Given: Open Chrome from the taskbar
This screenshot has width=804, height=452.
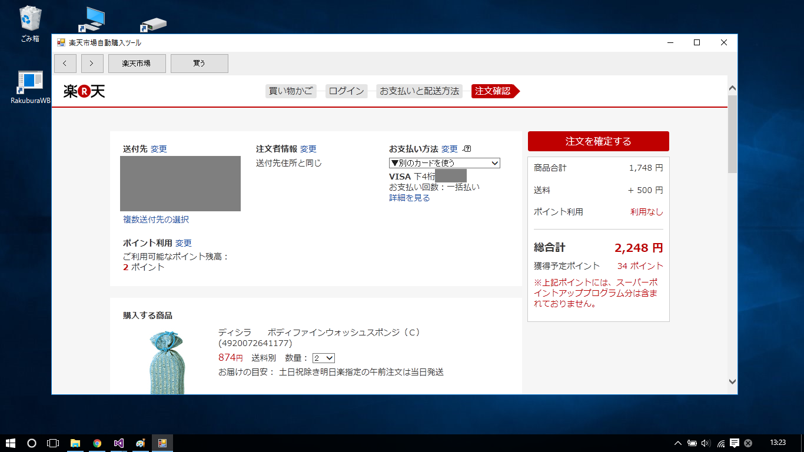Looking at the screenshot, I should click(97, 443).
